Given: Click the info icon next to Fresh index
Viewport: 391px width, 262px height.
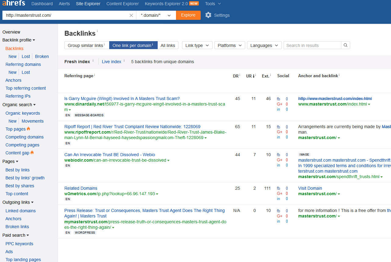Looking at the screenshot, I should [93, 60].
